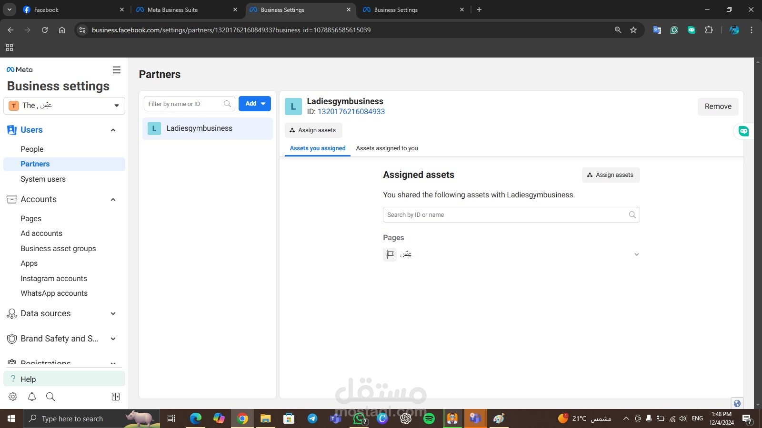The width and height of the screenshot is (762, 428).
Task: Expand the Brand Safety section
Action: (113, 339)
